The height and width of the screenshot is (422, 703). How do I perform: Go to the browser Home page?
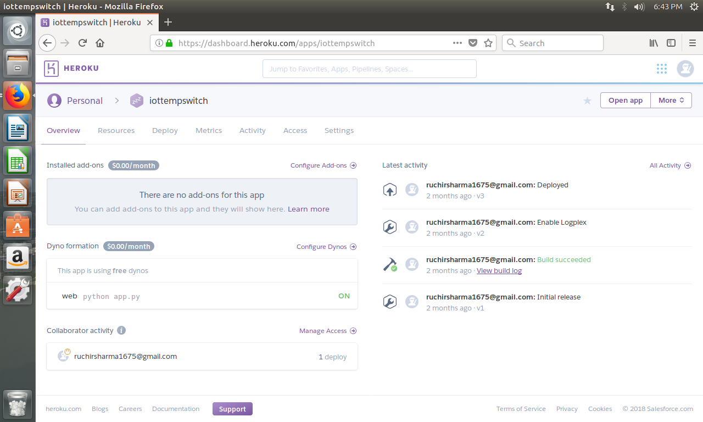[x=100, y=43]
